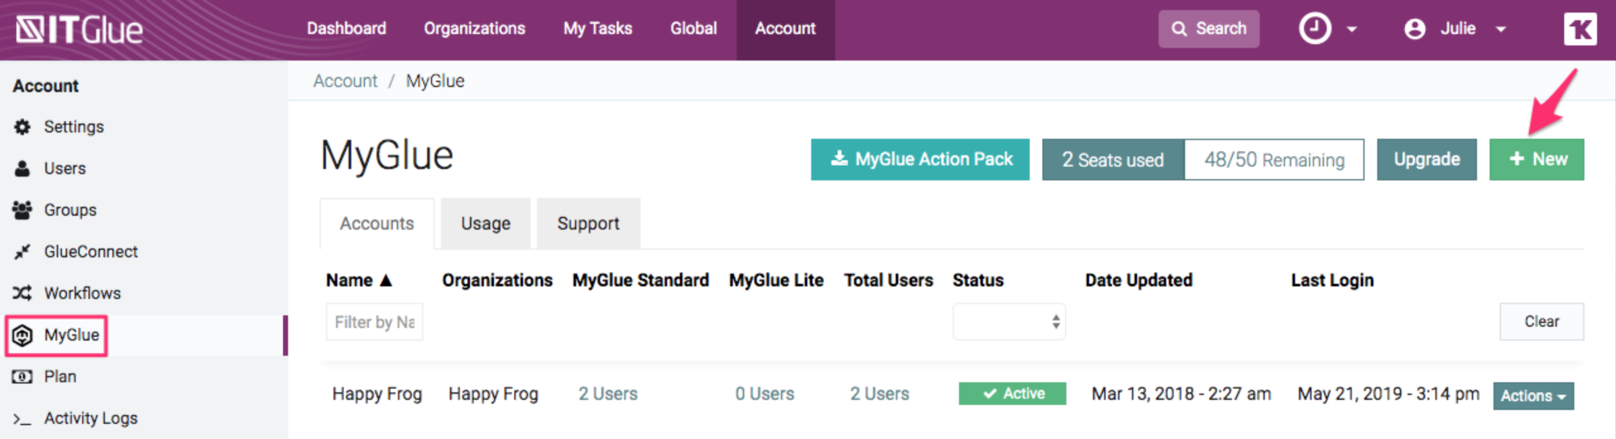Click the MyGlue breadcrumb text

click(435, 81)
